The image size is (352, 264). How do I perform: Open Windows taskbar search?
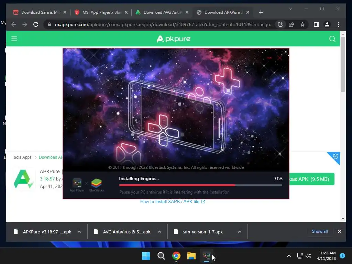tap(161, 256)
